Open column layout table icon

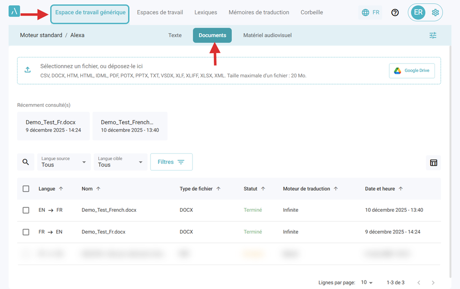coord(433,163)
